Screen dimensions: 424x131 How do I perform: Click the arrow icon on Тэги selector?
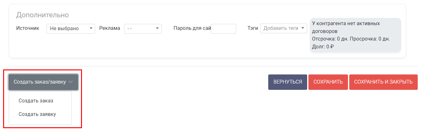[303, 28]
